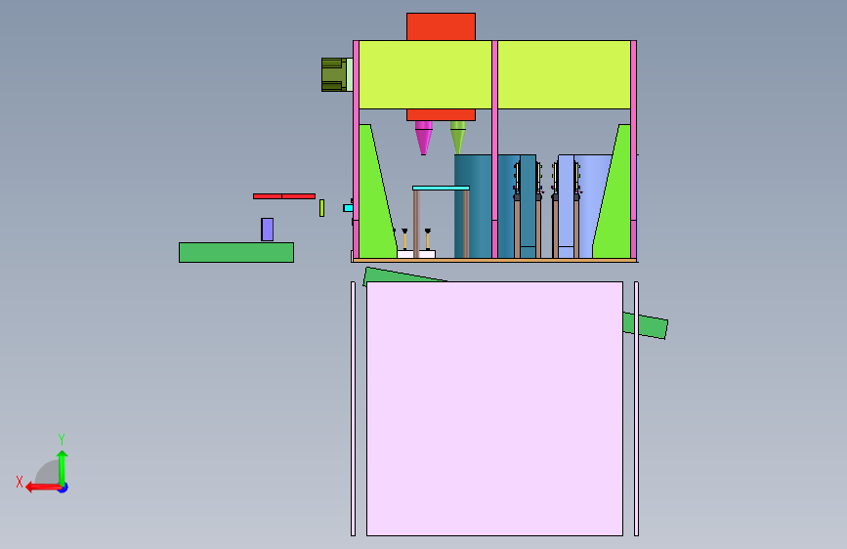The width and height of the screenshot is (847, 549).
Task: Click the left green wedge support
Action: [375, 205]
